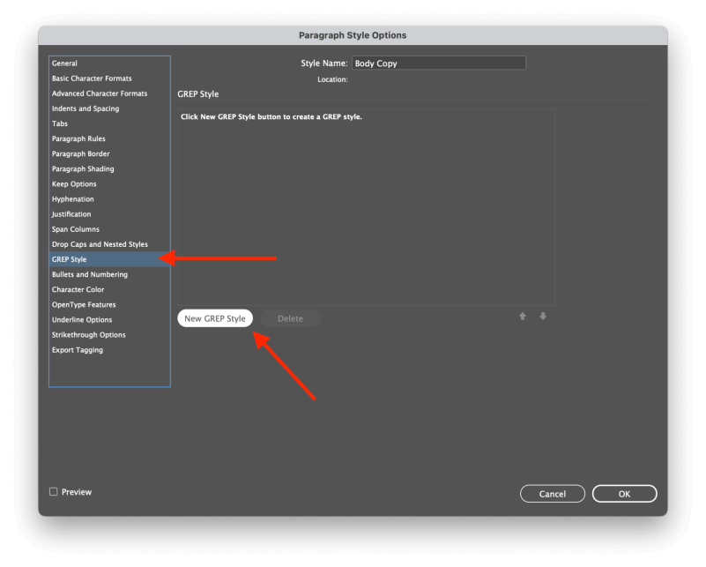Image resolution: width=706 pixels, height=567 pixels.
Task: Click the Style Name field containing Body Copy
Action: 439,63
